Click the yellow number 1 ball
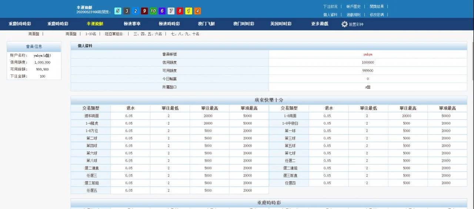The image size is (474, 209). tap(189, 11)
